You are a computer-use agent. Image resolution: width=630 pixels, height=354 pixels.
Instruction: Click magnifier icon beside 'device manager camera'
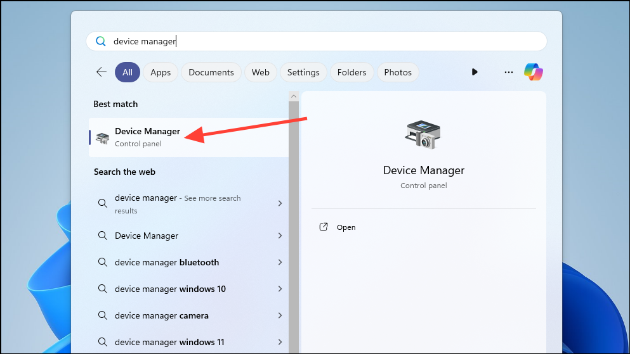click(x=102, y=315)
